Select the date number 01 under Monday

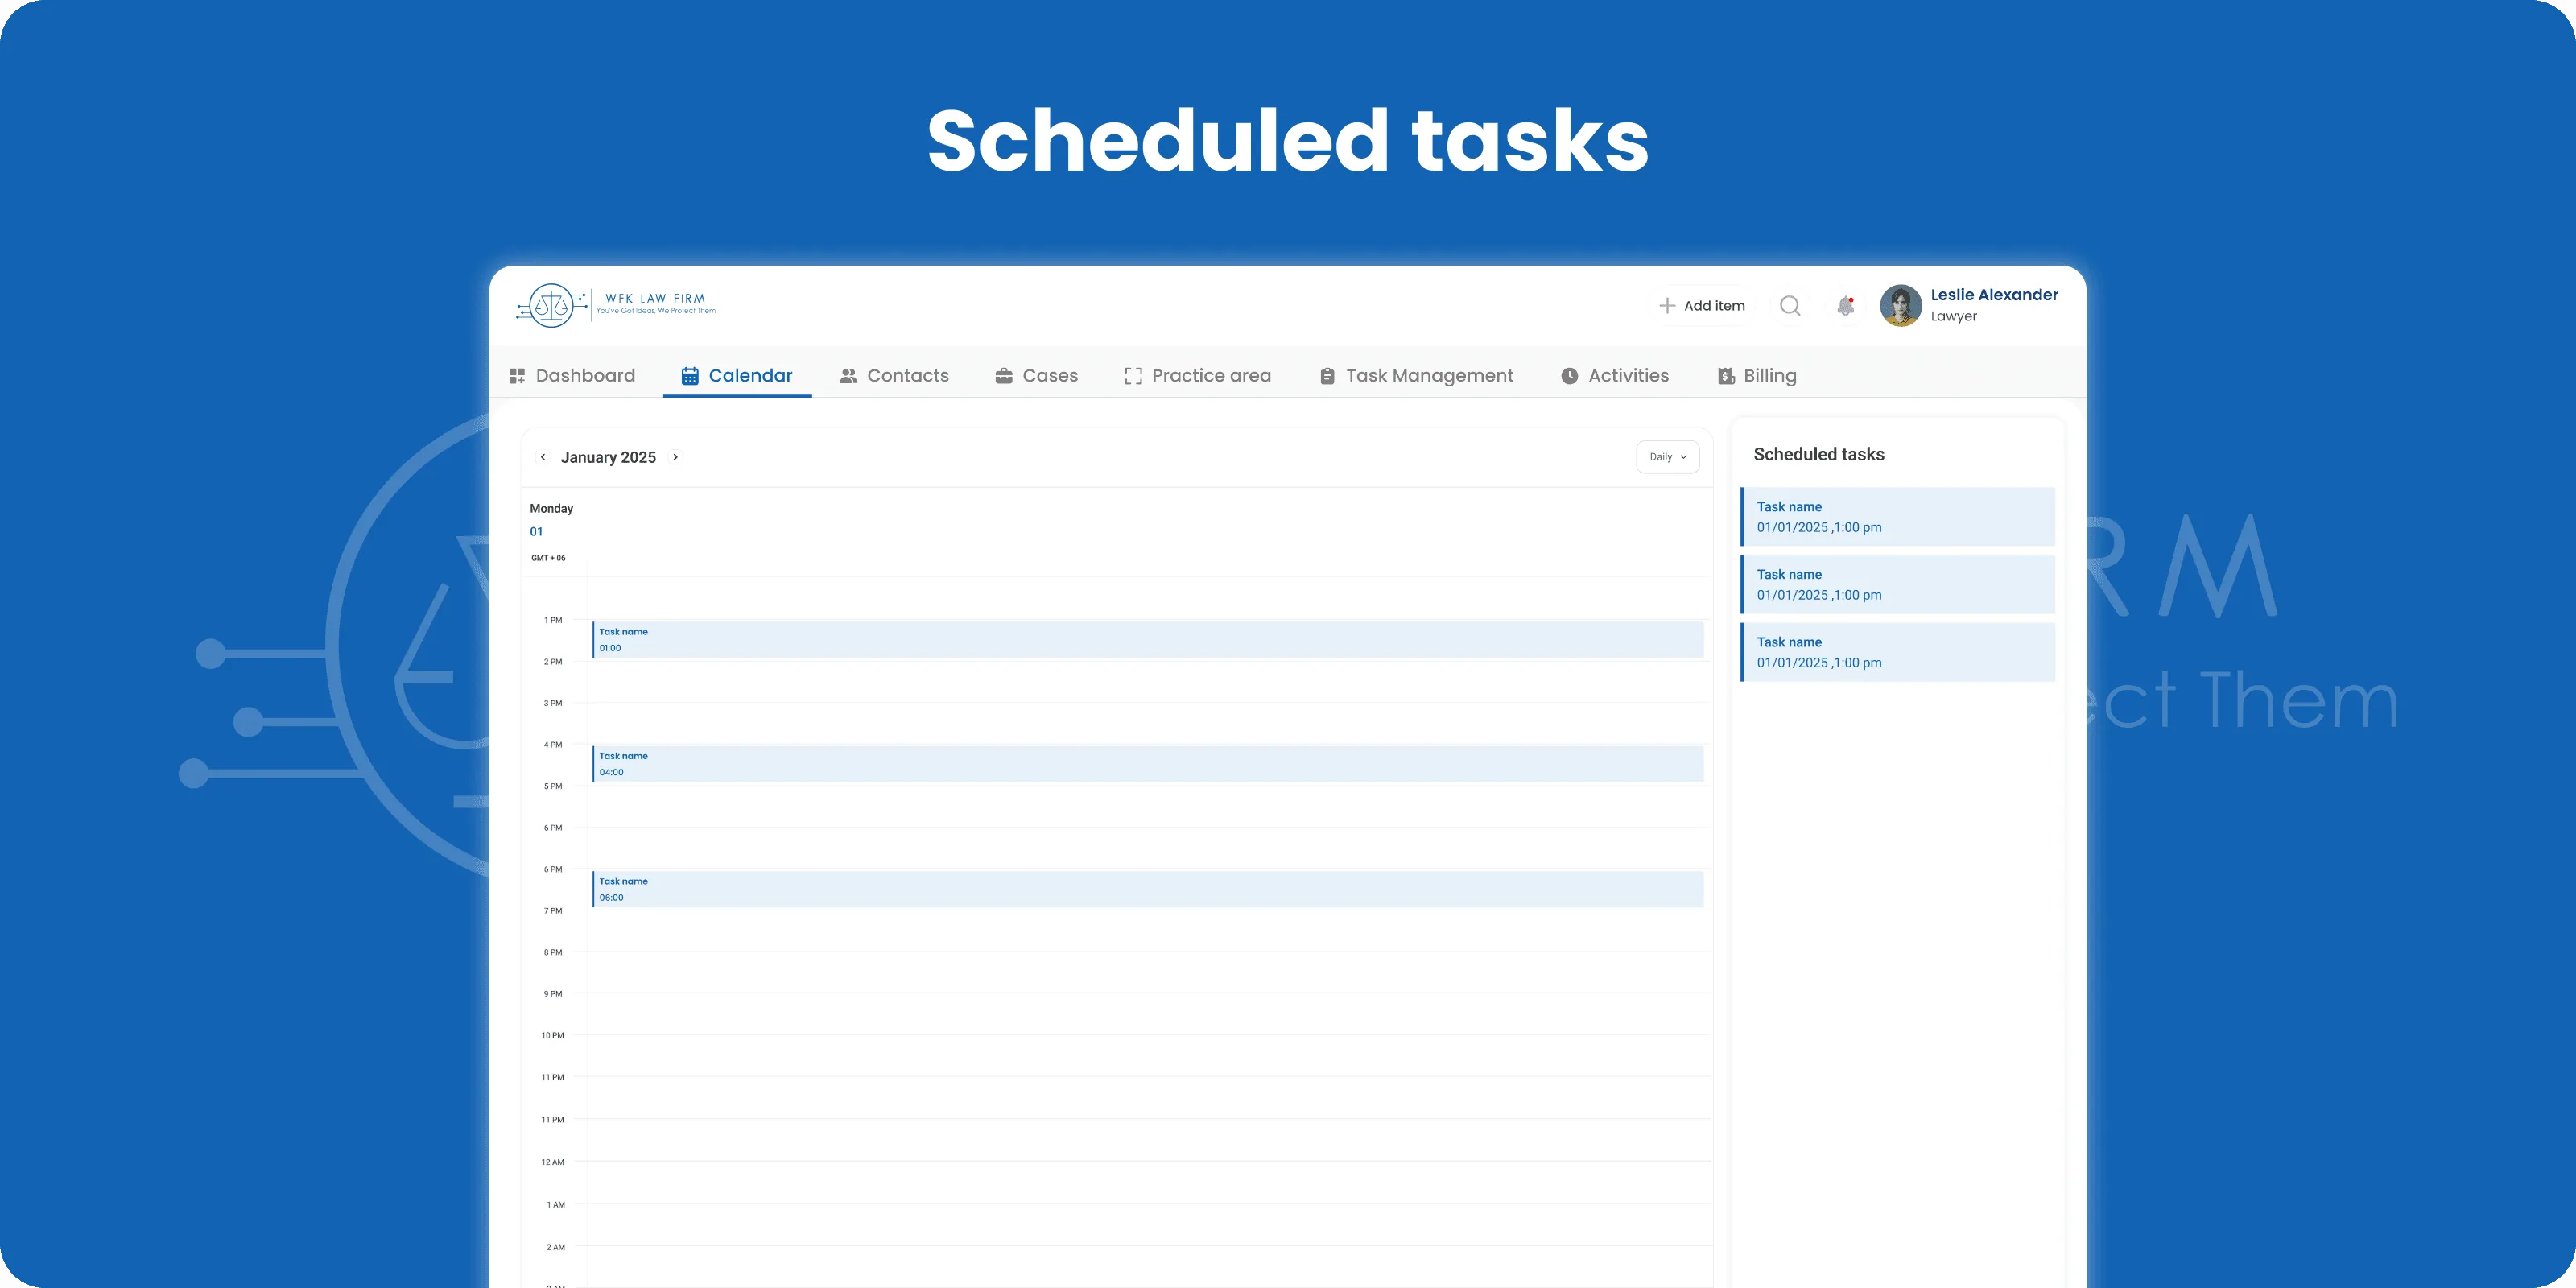point(536,532)
